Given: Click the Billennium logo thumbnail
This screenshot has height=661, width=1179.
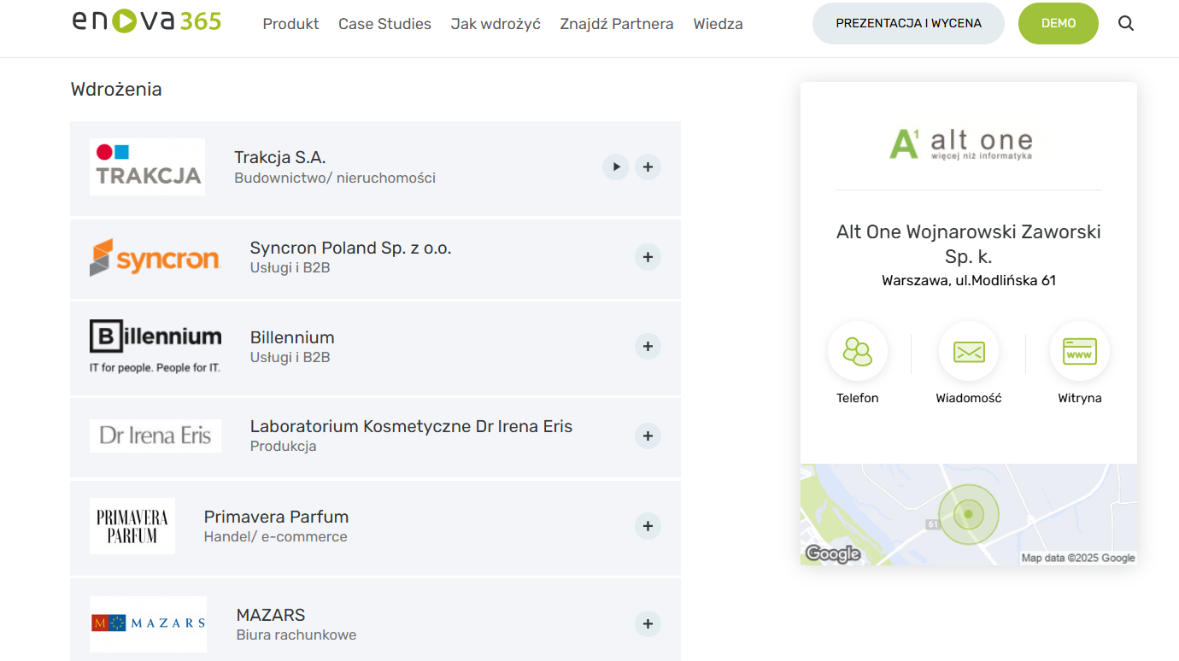Looking at the screenshot, I should click(155, 346).
